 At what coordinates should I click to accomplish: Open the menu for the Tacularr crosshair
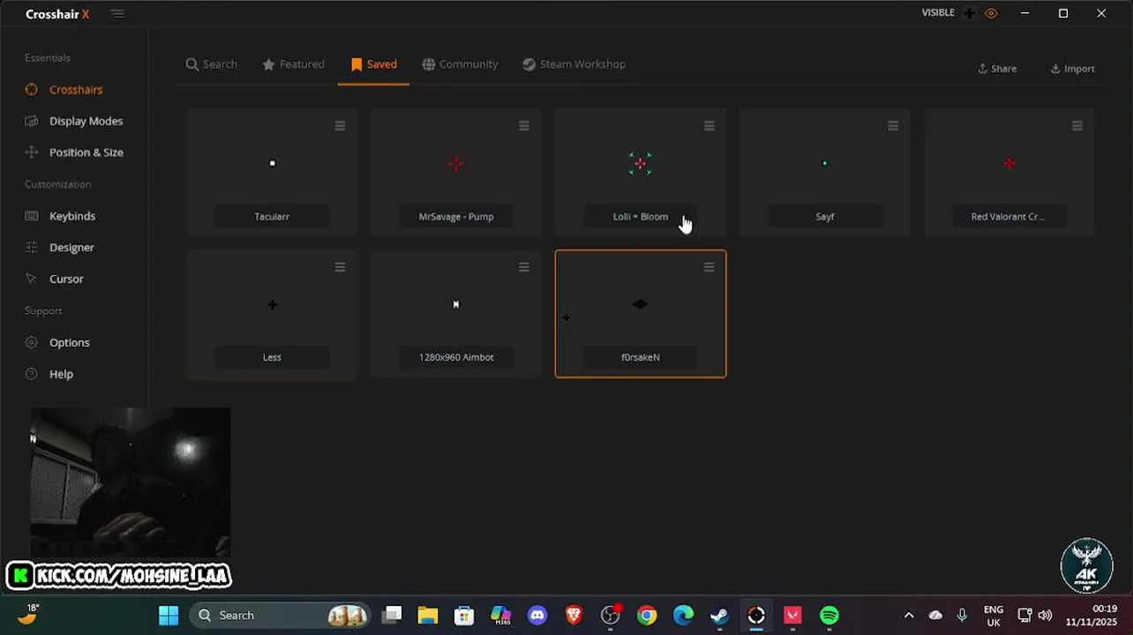340,126
